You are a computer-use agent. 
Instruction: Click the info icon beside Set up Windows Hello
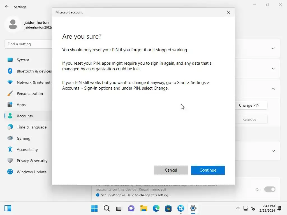[98, 195]
